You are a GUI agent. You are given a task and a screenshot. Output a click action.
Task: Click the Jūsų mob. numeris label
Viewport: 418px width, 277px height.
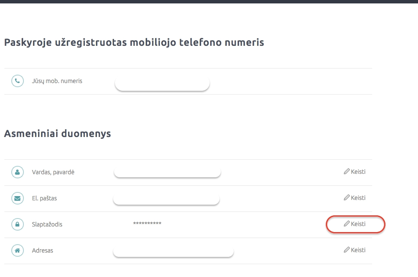(57, 81)
